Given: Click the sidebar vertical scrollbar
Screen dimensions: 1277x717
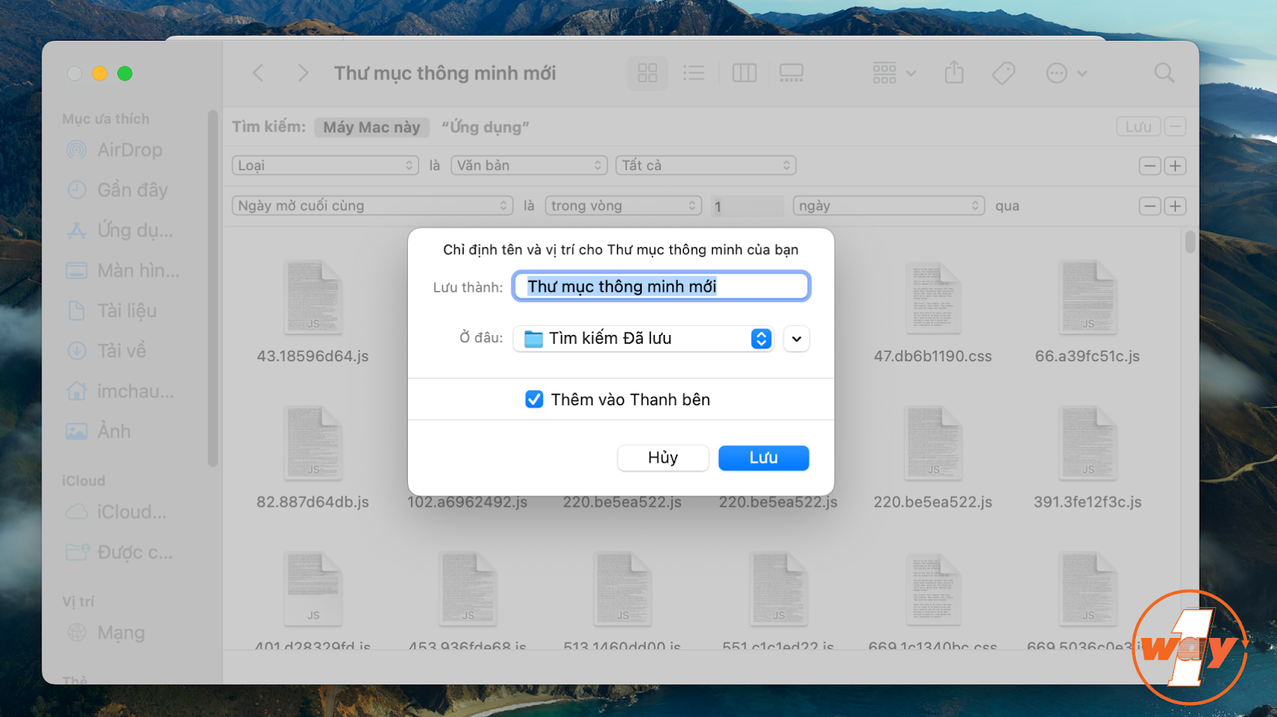Looking at the screenshot, I should 212,287.
